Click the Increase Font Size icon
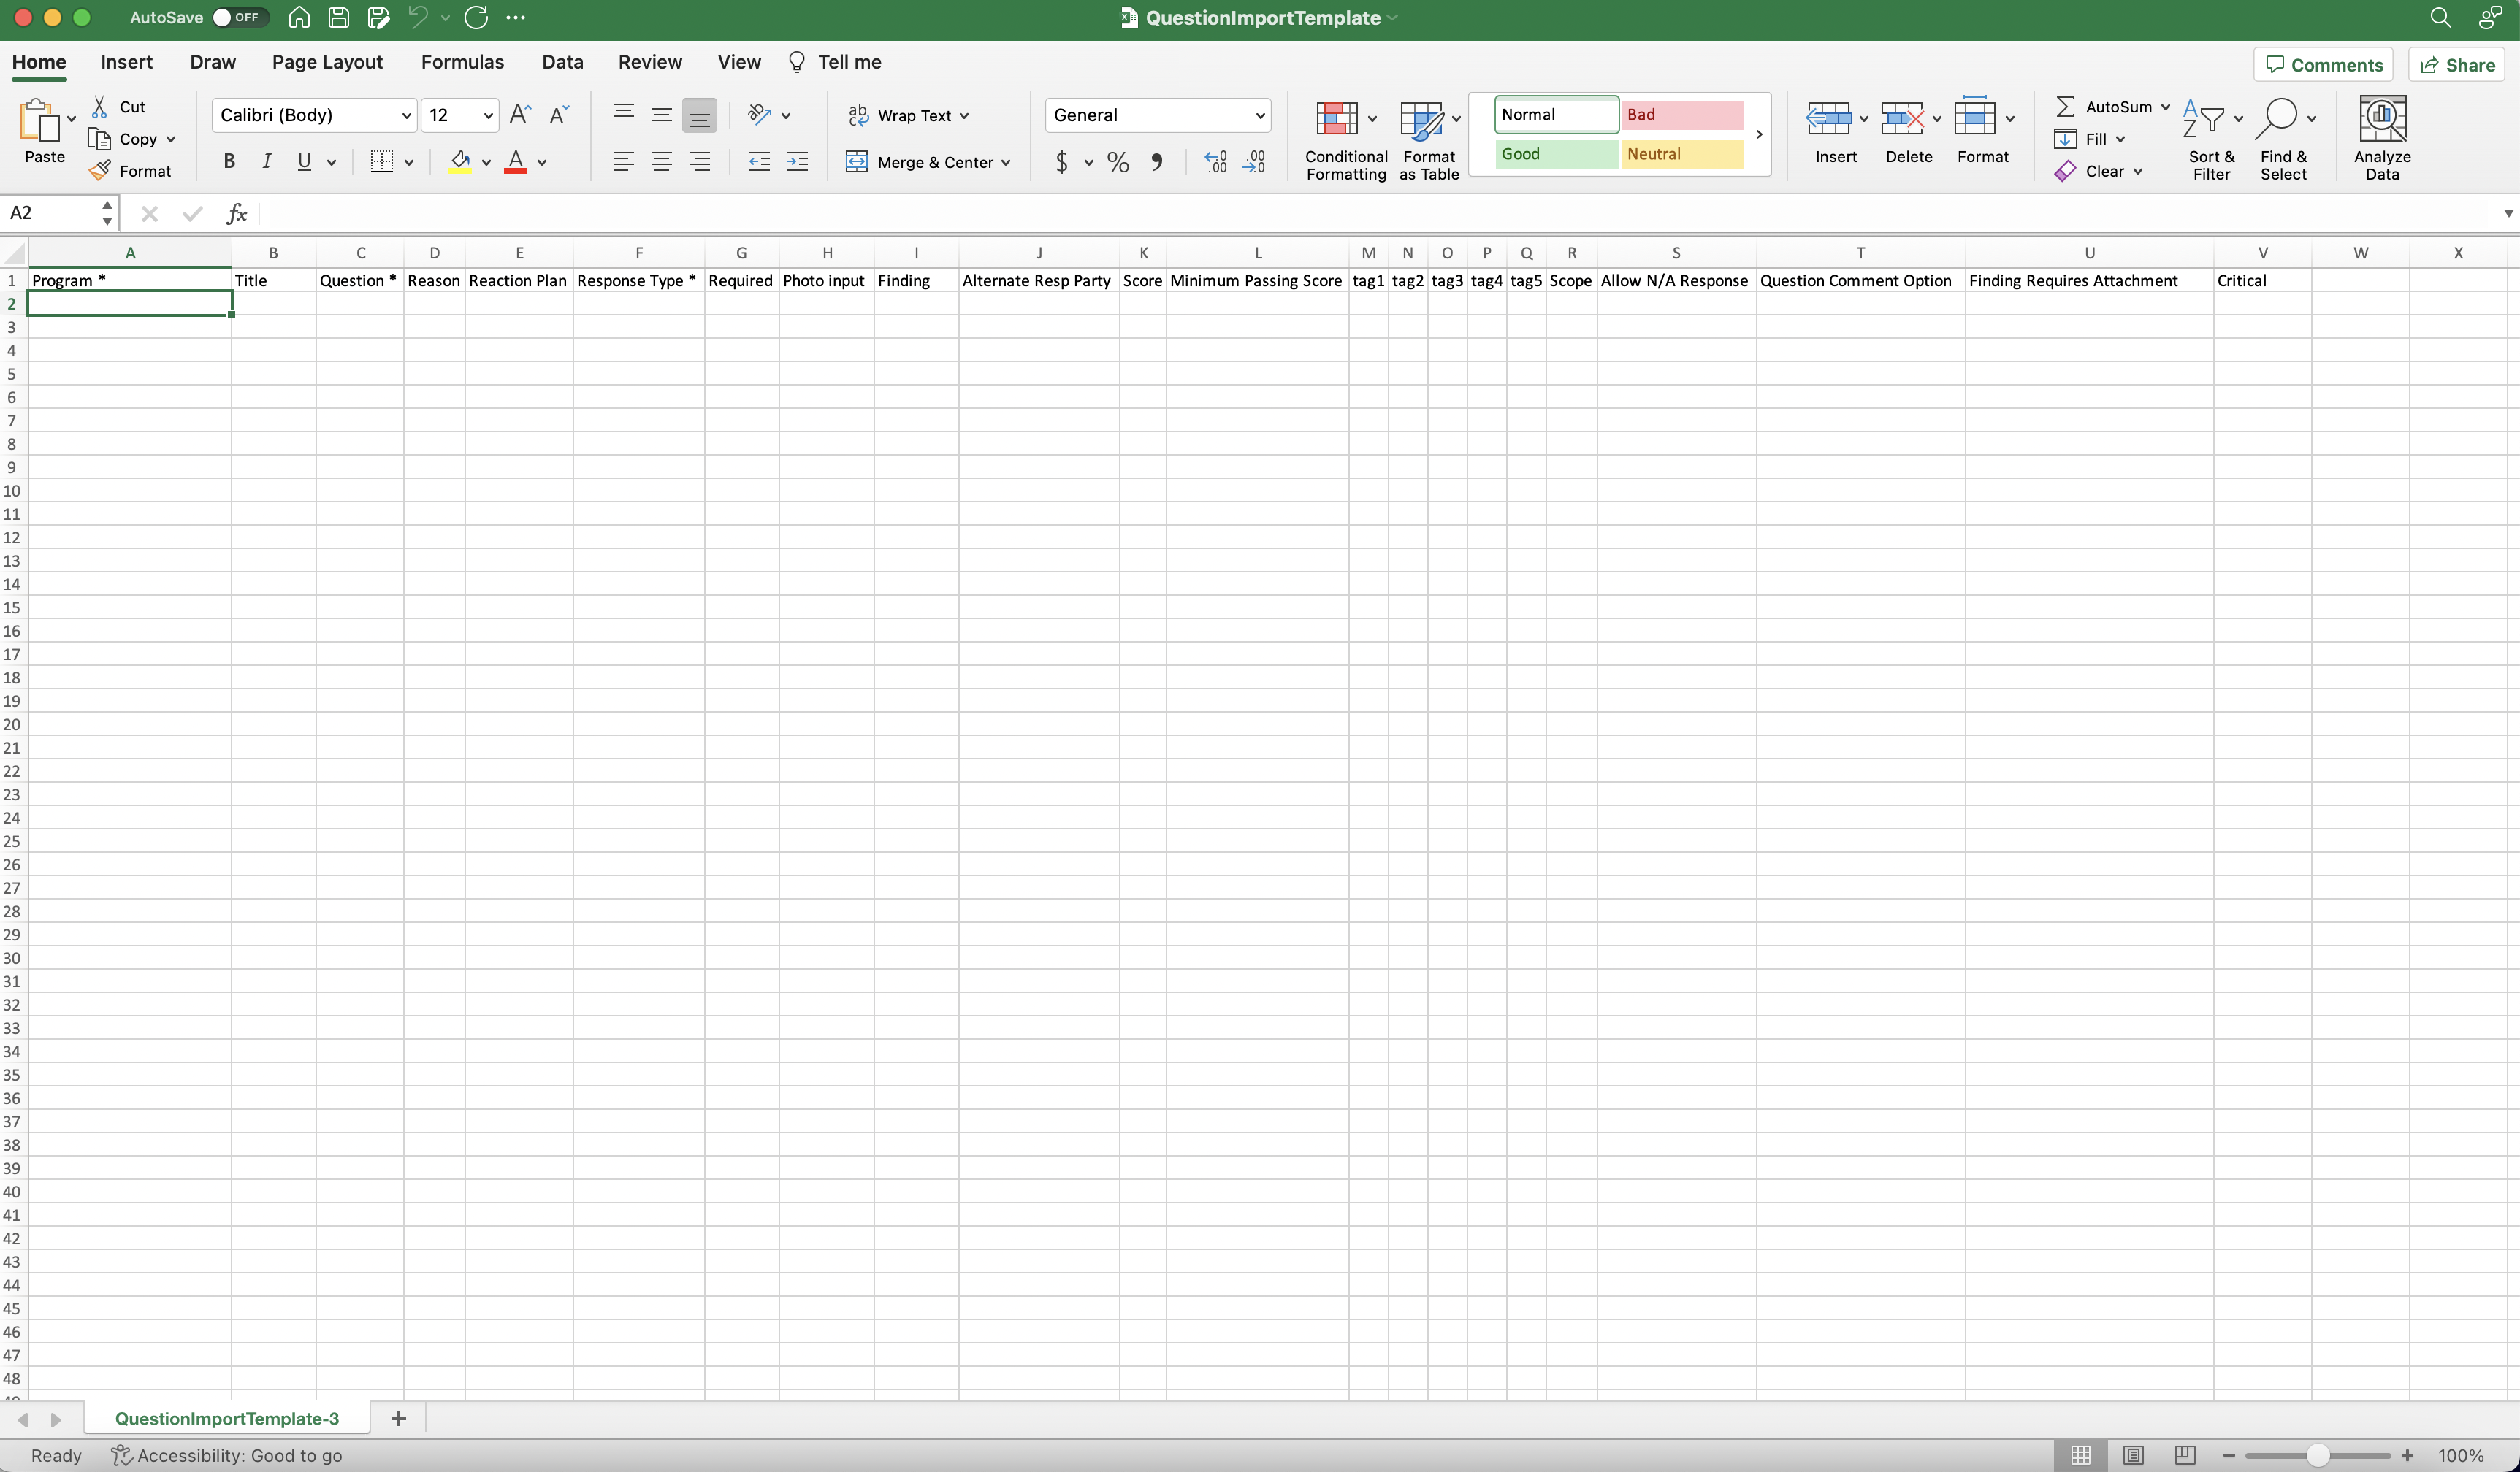 coord(519,115)
